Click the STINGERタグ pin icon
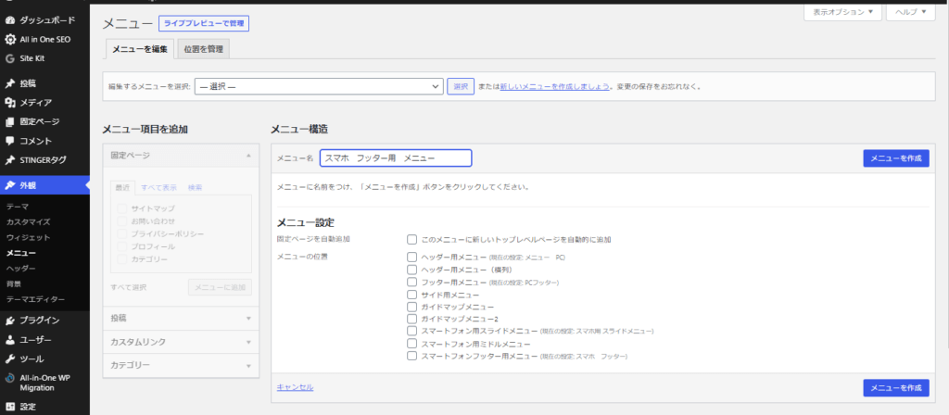 (x=9, y=160)
